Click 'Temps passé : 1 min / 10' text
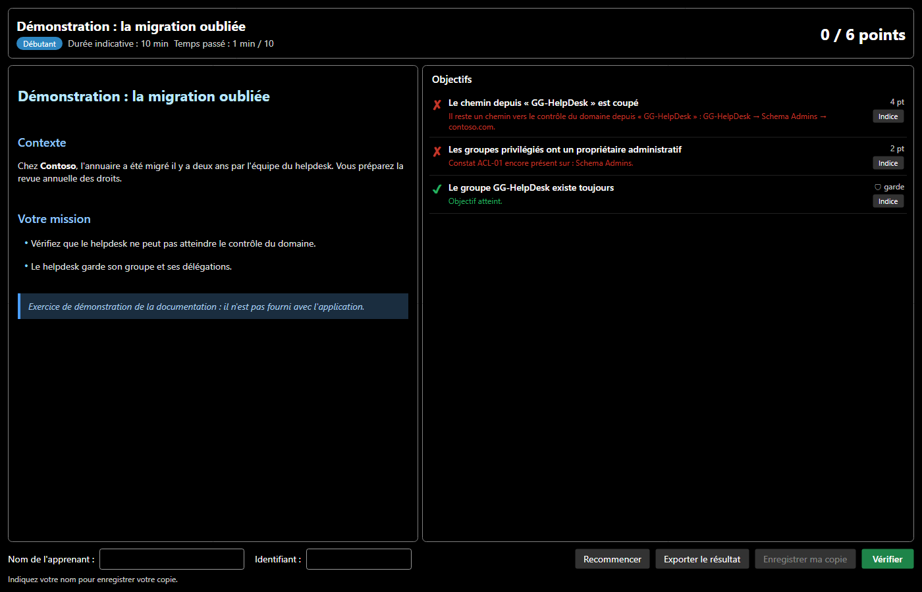 point(224,44)
